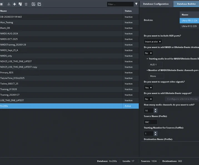Click the starting source number field
The height and width of the screenshot is (165, 199).
click(x=149, y=134)
